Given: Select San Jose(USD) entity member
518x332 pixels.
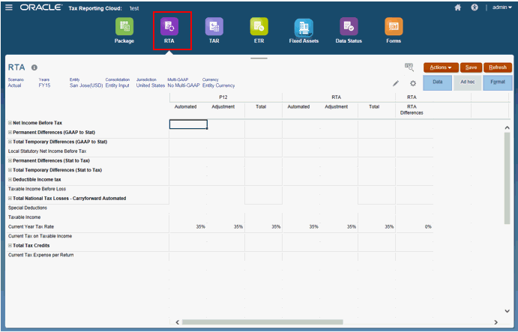Looking at the screenshot, I should 86,85.
